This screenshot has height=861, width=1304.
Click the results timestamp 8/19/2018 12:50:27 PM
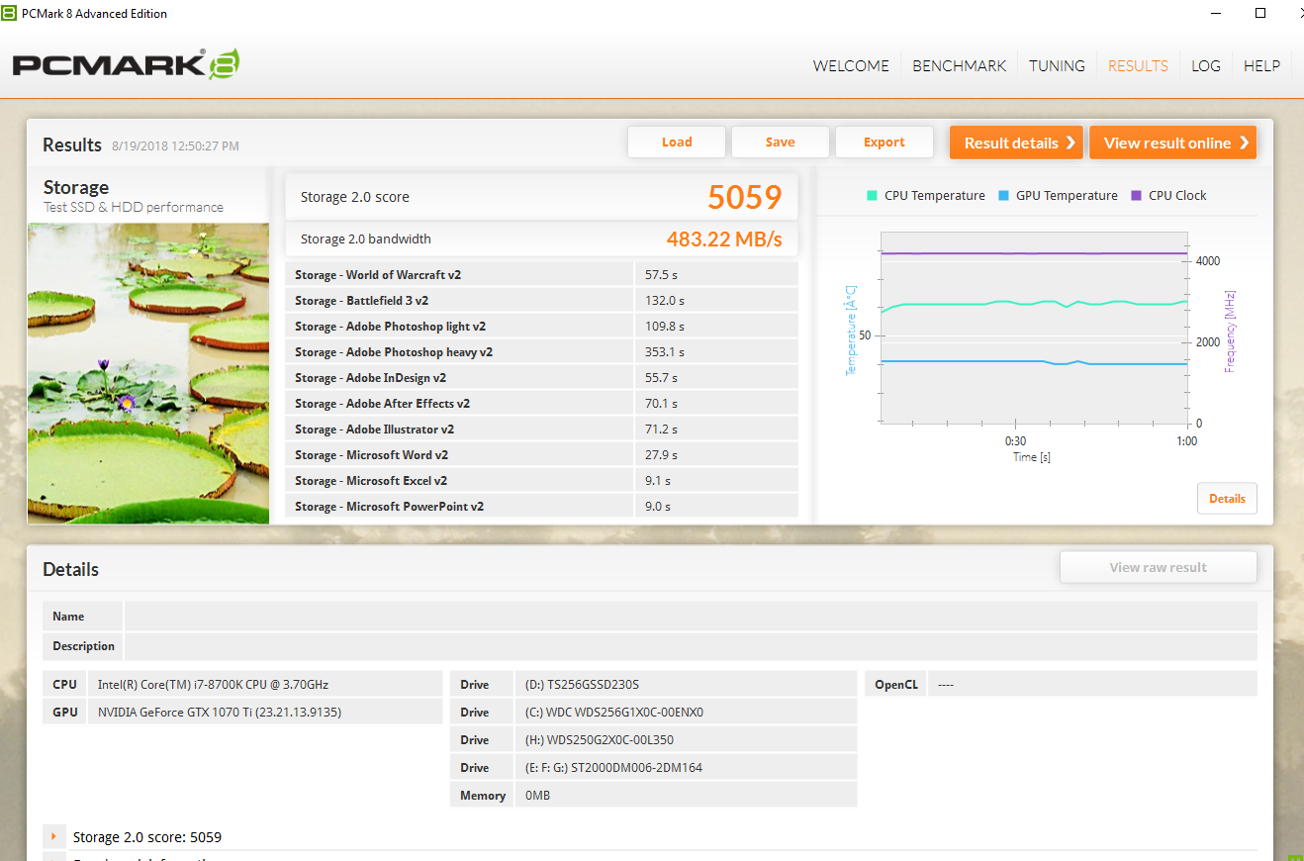click(175, 146)
